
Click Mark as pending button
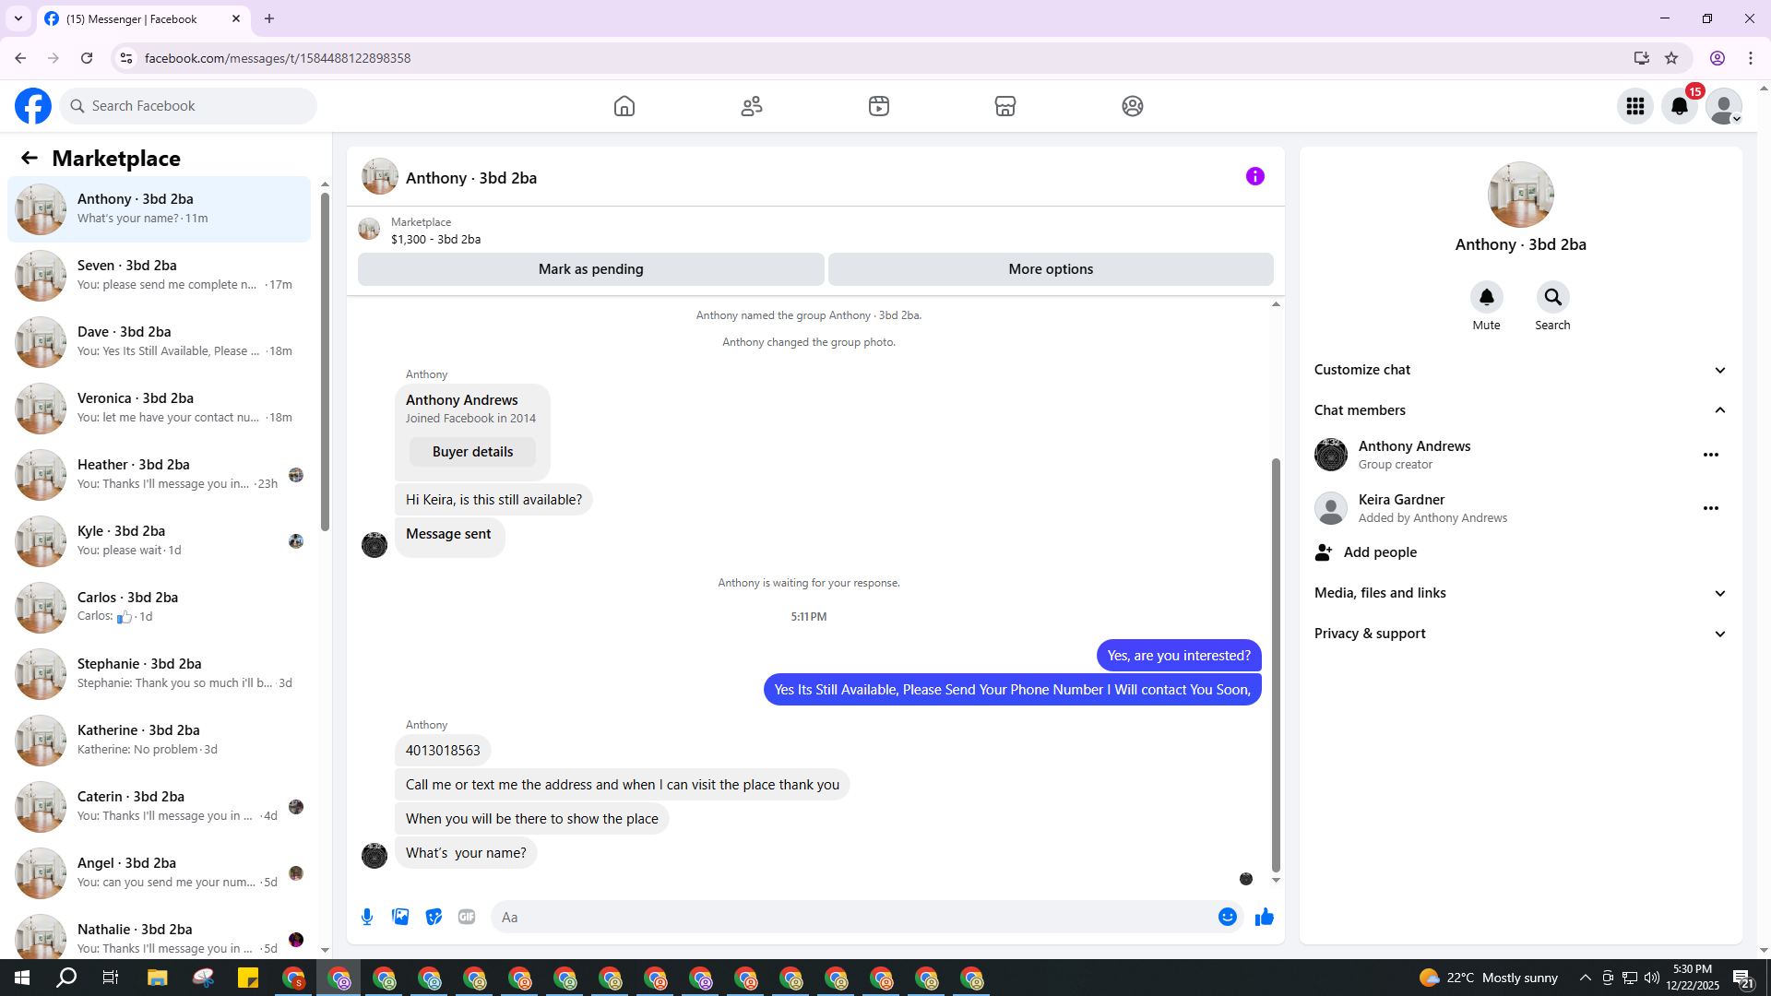pos(590,269)
